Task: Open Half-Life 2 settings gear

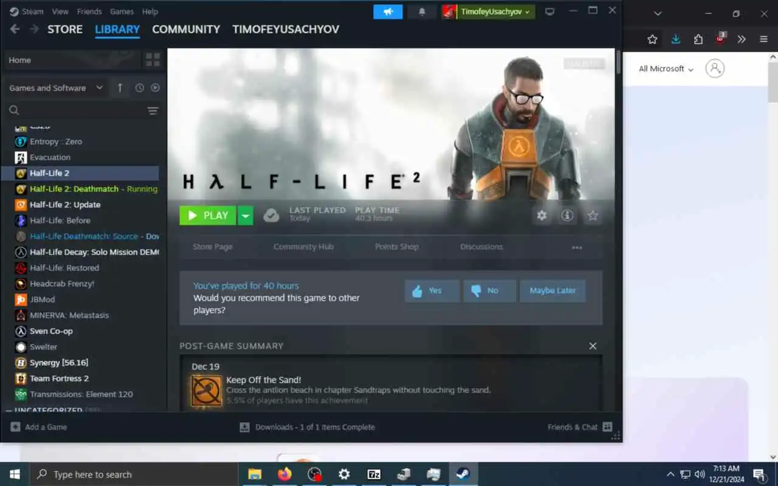Action: (542, 216)
